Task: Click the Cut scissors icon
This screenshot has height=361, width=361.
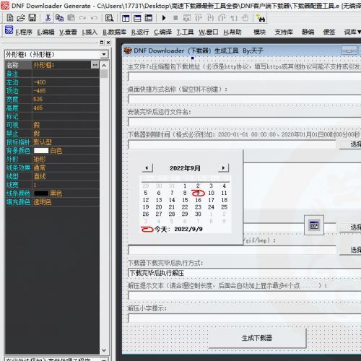Action: pos(48,18)
